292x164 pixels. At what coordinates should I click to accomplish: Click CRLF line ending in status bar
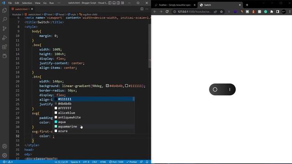tap(94, 162)
